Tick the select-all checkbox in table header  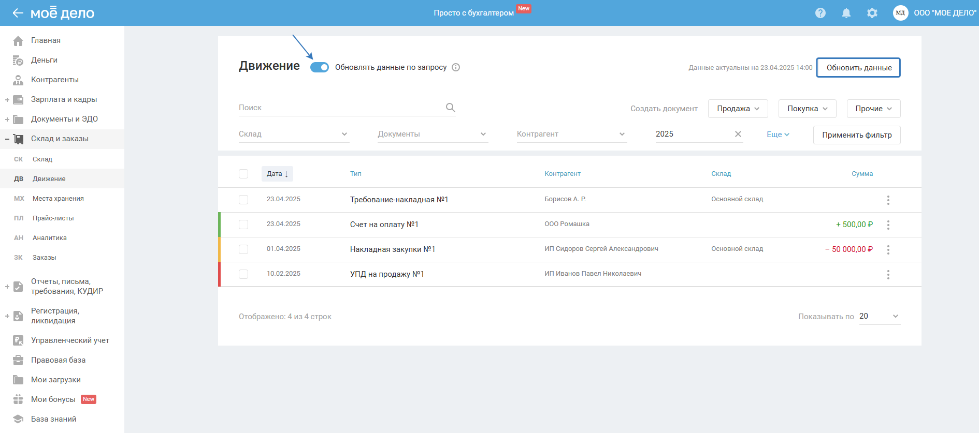[x=243, y=174]
